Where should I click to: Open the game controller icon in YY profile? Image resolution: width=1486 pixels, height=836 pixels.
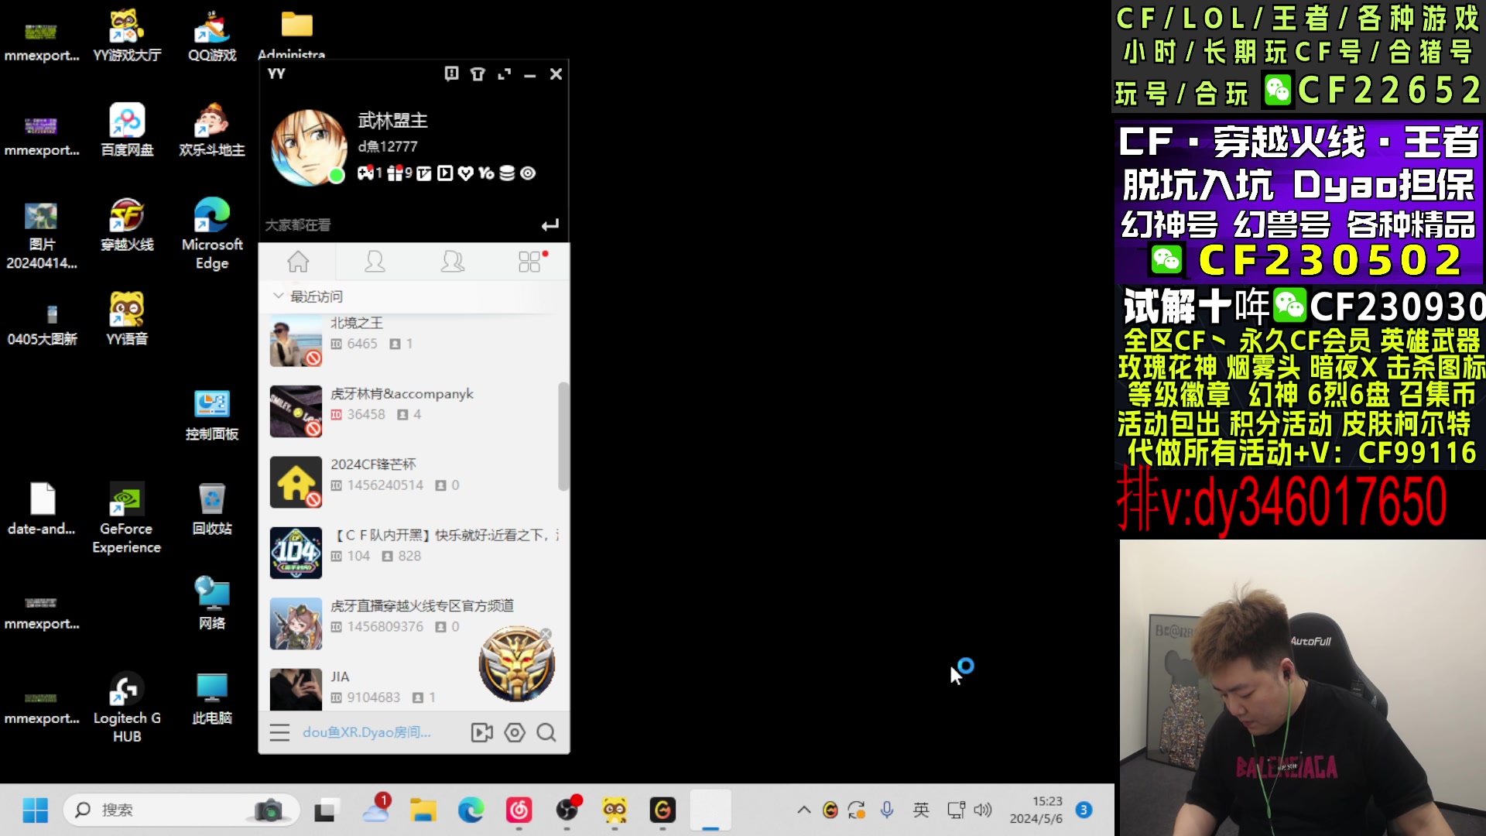[x=366, y=173]
